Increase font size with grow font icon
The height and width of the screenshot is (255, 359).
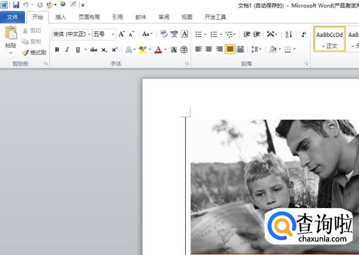pos(122,34)
